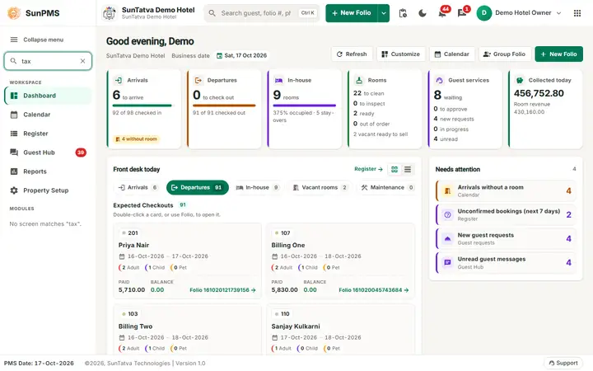Screen dimensions: 593x371
Task: Open Guest Hub in sidebar
Action: 48,153
